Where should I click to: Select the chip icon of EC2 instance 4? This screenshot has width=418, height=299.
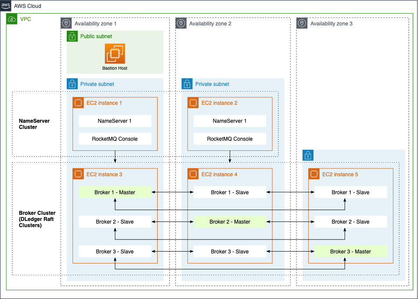193,174
